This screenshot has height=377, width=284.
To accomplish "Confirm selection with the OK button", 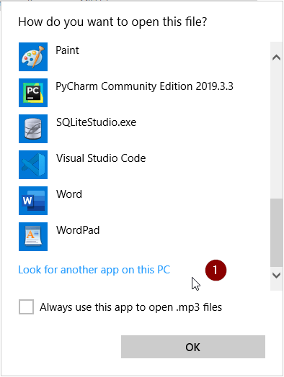I will (193, 347).
